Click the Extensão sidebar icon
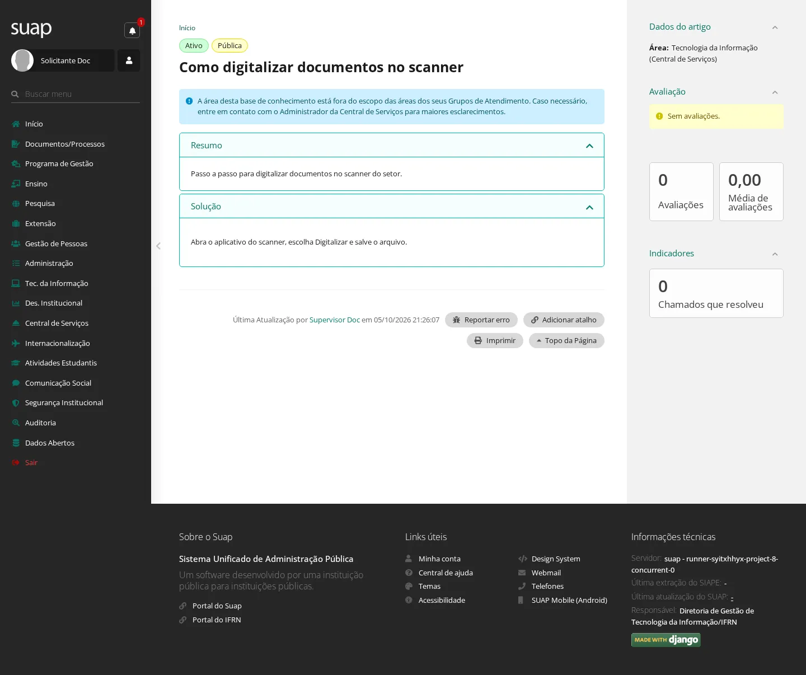Viewport: 806px width, 675px height. pos(16,223)
